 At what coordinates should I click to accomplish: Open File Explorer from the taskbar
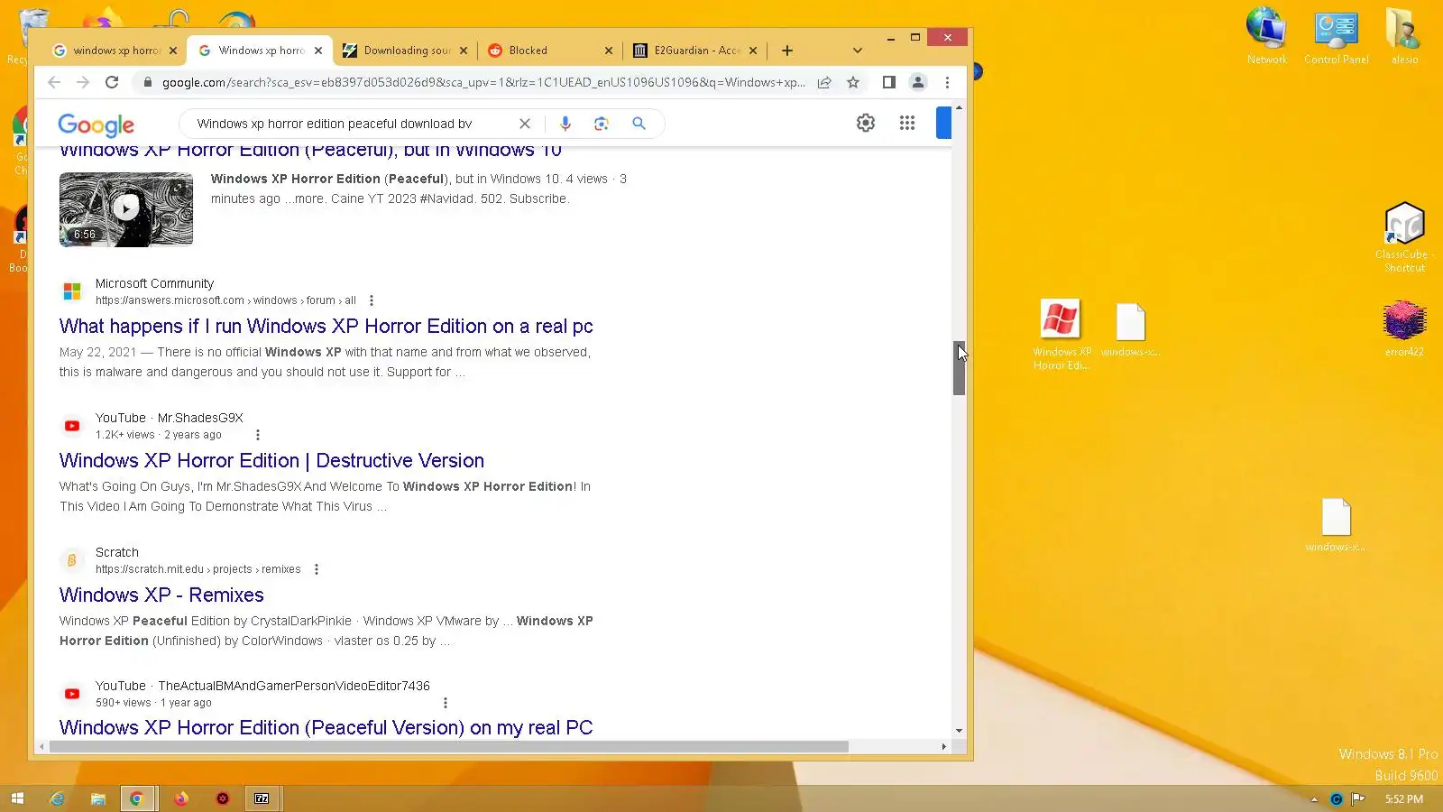pos(97,798)
